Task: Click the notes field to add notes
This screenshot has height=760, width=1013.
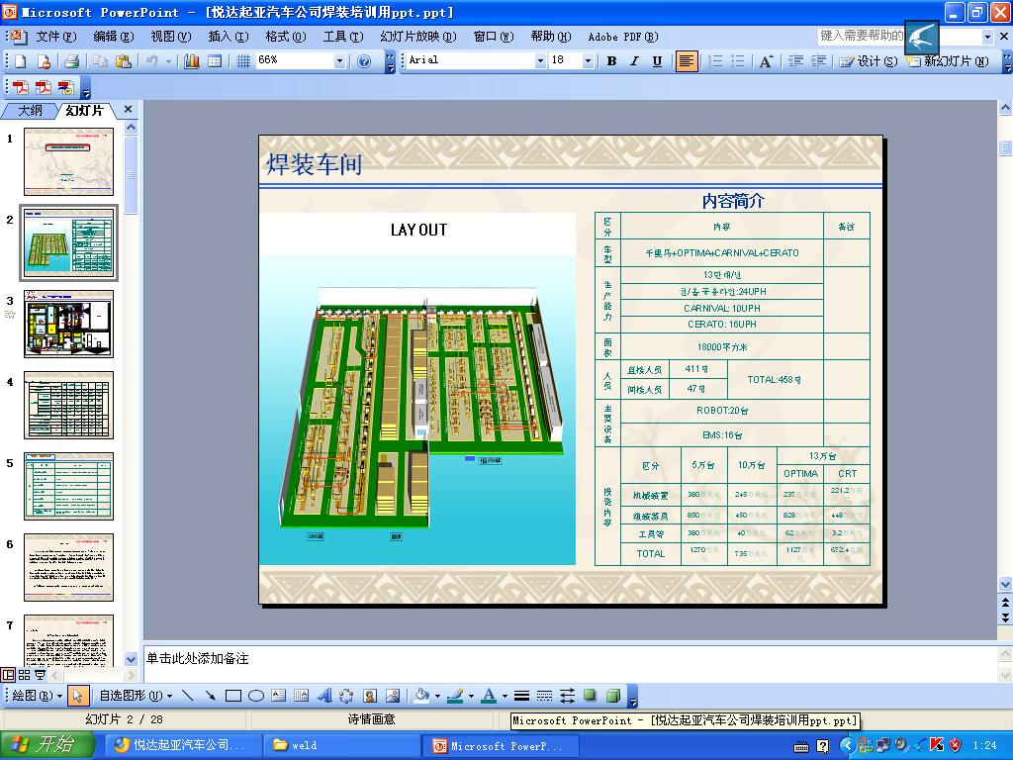Action: [569, 662]
